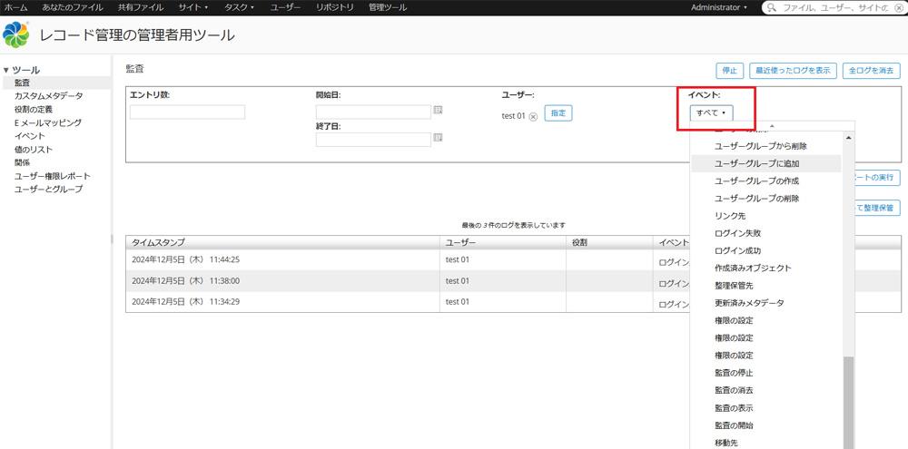
Task: Go to ホーム in the top bar
Action: (16, 7)
